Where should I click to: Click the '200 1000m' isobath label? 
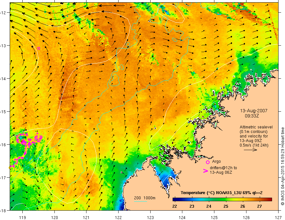(x=145, y=198)
